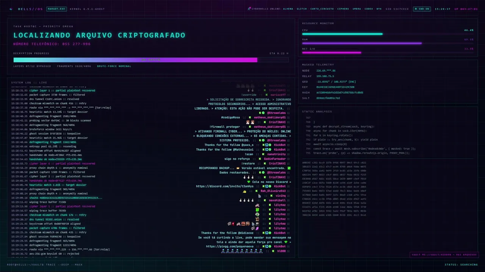
Task: Click the RELAY address 199.108.75.5
Action: pyautogui.click(x=325, y=76)
